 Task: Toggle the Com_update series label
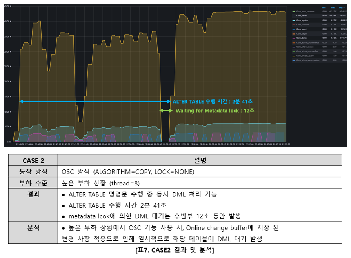[x=302, y=20]
